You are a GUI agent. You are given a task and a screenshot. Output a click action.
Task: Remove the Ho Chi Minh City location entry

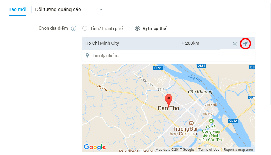[235, 44]
